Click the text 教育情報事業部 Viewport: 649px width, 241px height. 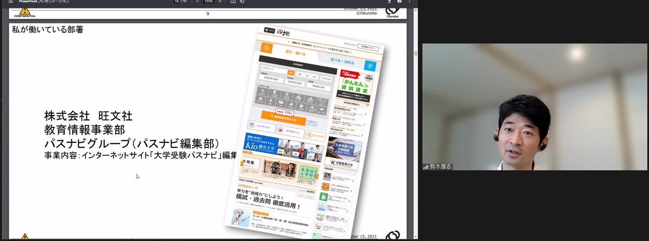click(85, 130)
